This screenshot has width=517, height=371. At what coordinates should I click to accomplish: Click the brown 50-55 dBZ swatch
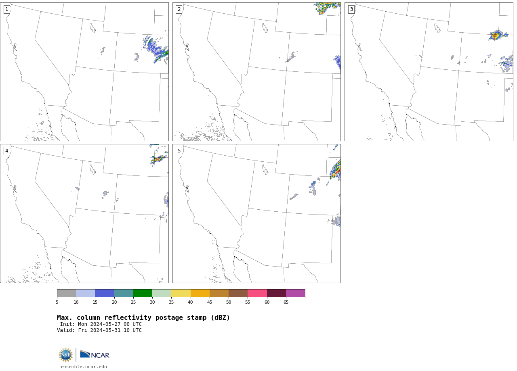pyautogui.click(x=238, y=293)
